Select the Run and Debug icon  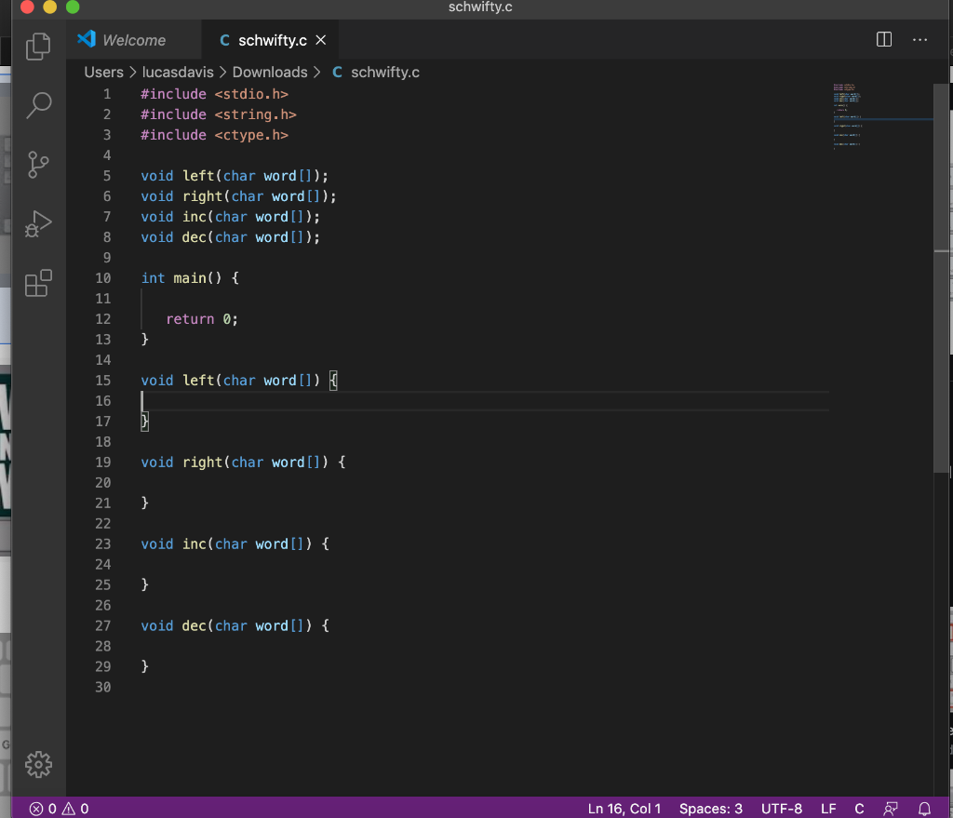(x=38, y=223)
